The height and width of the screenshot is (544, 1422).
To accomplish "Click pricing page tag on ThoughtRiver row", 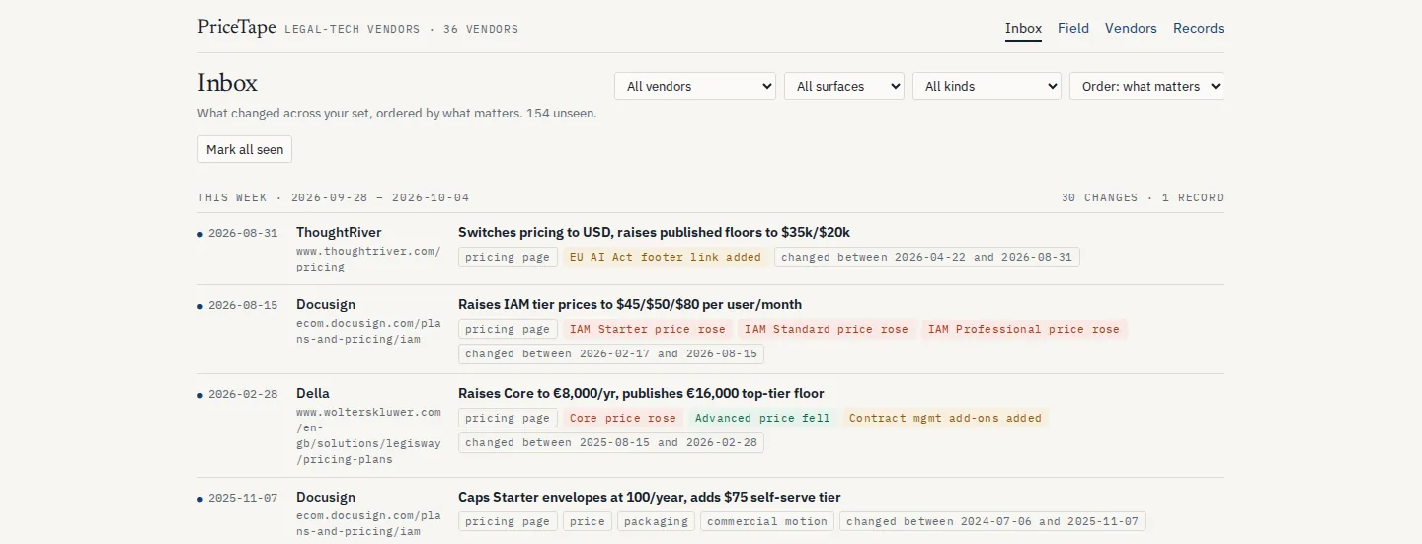I will pos(508,257).
